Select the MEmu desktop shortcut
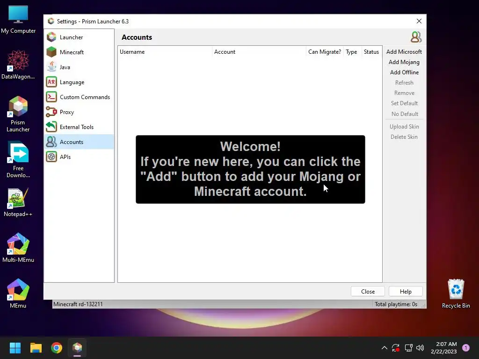Viewport: 479px width, 359px height. tap(18, 294)
